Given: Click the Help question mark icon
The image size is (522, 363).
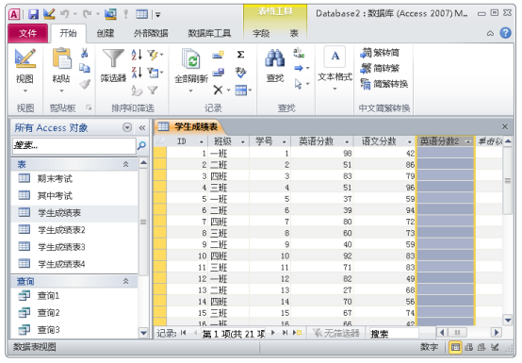Looking at the screenshot, I should point(505,33).
